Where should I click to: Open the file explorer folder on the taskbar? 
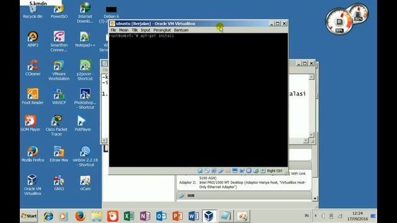coord(96,216)
